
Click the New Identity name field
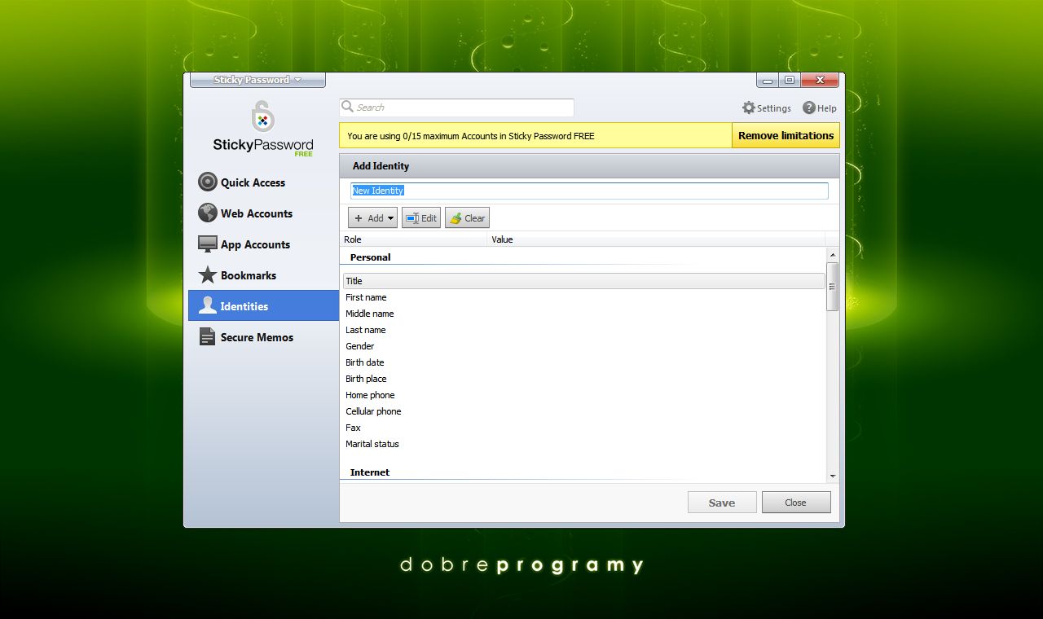click(x=589, y=191)
